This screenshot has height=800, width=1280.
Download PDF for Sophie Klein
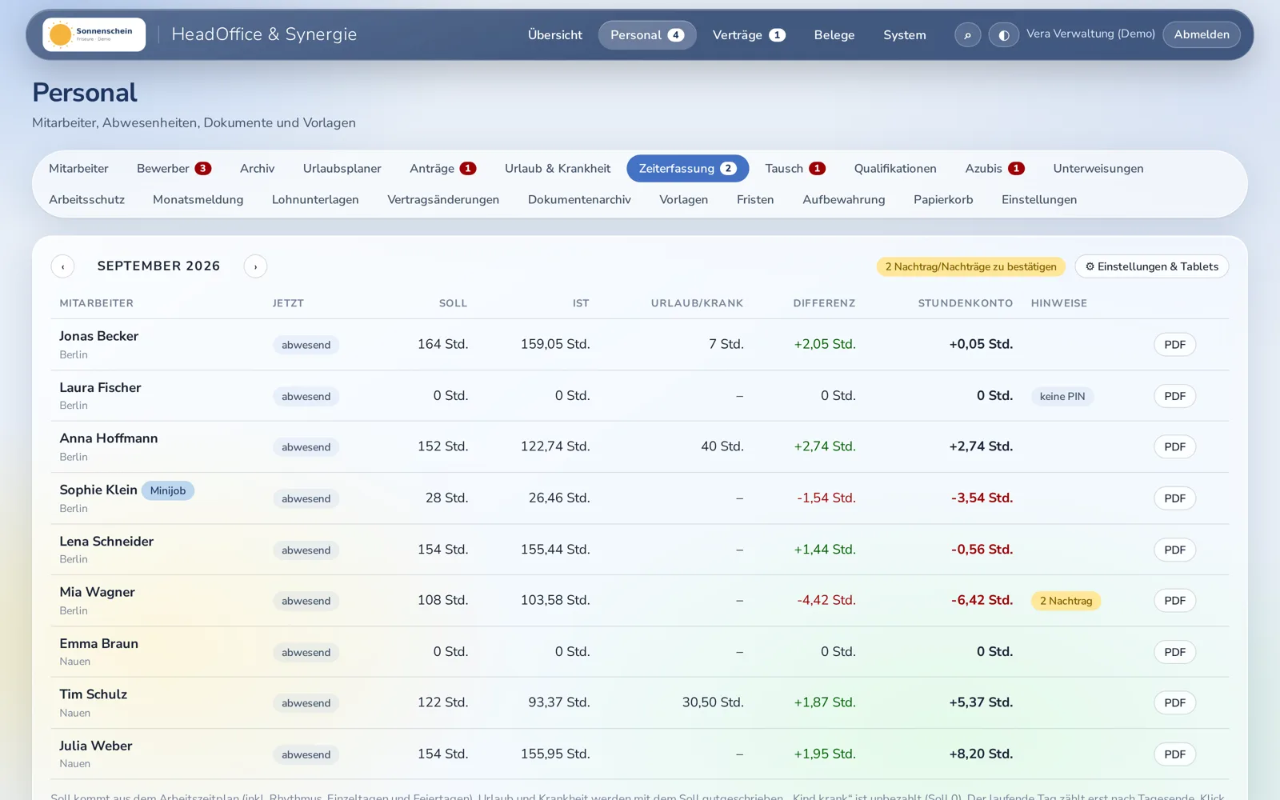tap(1174, 498)
